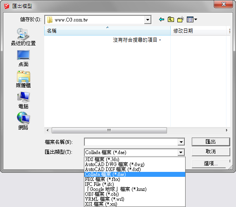Go up one folder level
Image resolution: width=236 pixels, height=207 pixels.
click(x=171, y=19)
